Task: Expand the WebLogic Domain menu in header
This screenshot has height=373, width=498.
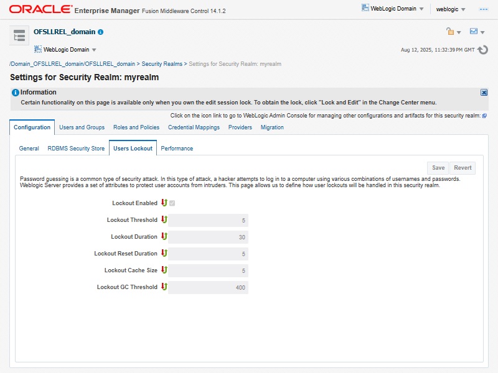Action: coord(393,9)
